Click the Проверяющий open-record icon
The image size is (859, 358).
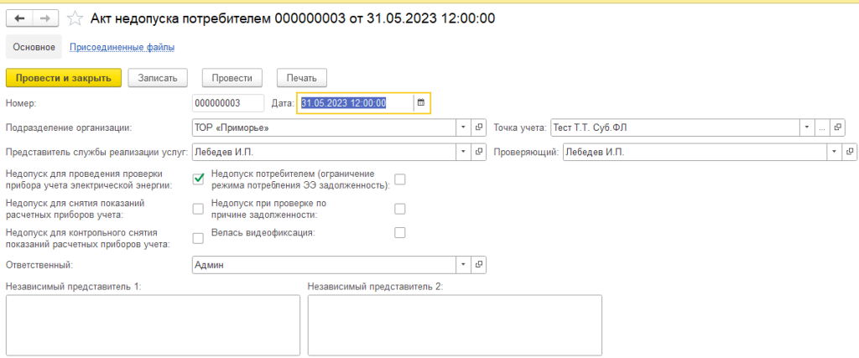[851, 153]
